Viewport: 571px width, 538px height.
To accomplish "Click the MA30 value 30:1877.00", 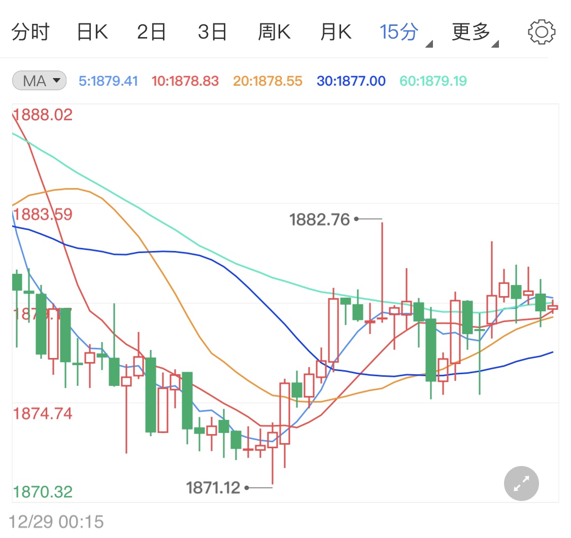I will [x=351, y=81].
